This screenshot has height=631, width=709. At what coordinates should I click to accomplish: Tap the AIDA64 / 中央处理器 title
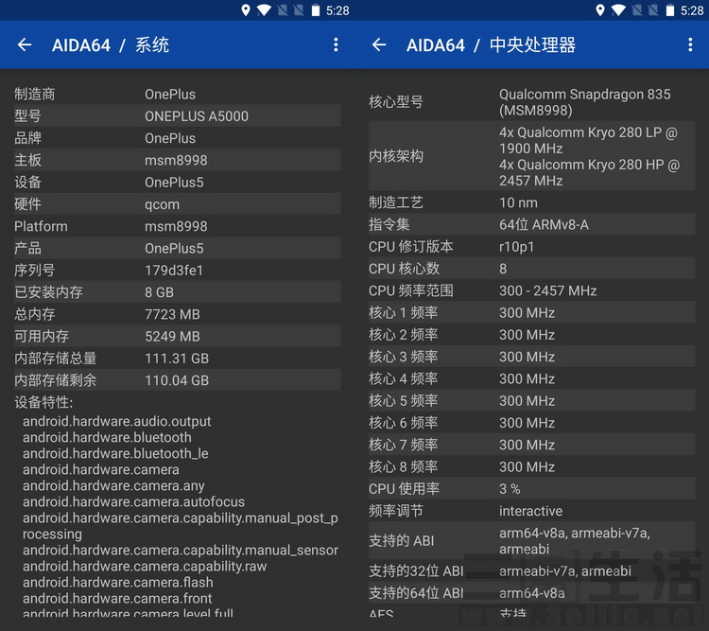coord(491,44)
